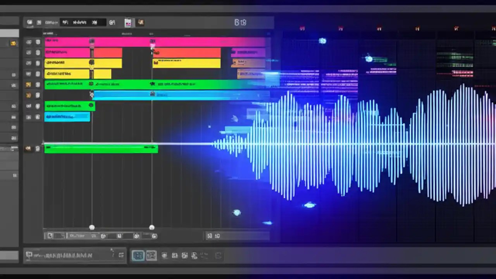The width and height of the screenshot is (496, 279).
Task: Click the pink instrument icon in the toolbar
Action: tap(128, 22)
